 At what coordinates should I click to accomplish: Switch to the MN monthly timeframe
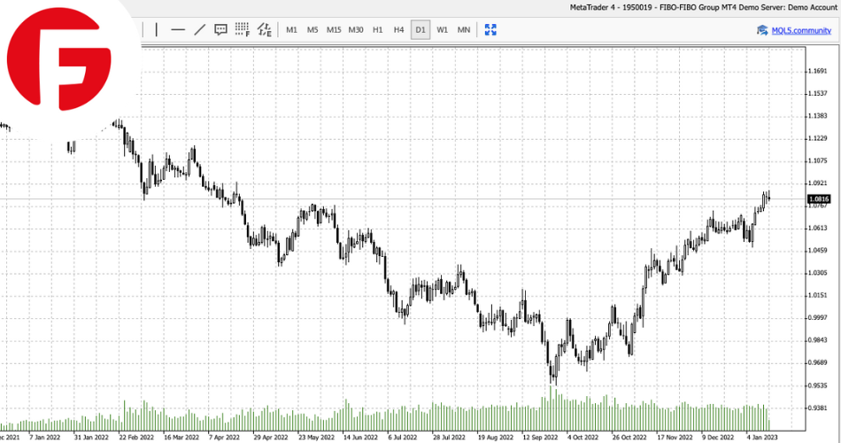(464, 30)
